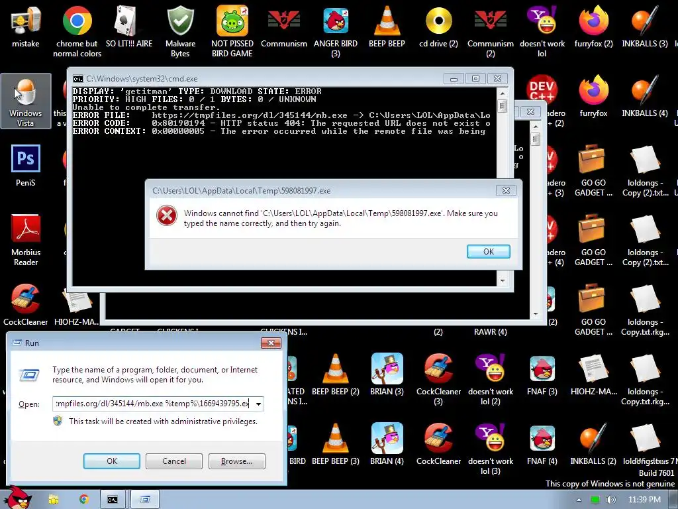
Task: Click the cmd.exe title bar system icon
Action: [78, 79]
